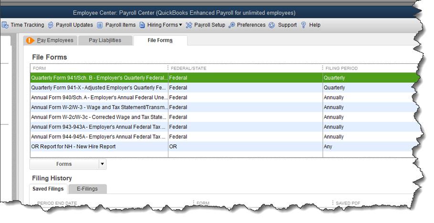Click the orange alert icon on Pay Employees
This screenshot has height=223, width=434.
(x=30, y=41)
